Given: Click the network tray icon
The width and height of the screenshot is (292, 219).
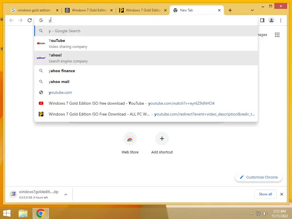Looking at the screenshot, I should pyautogui.click(x=258, y=214).
